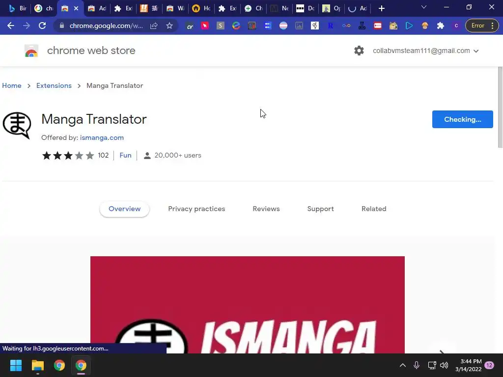Go to the Extensions breadcrumb

tap(54, 85)
